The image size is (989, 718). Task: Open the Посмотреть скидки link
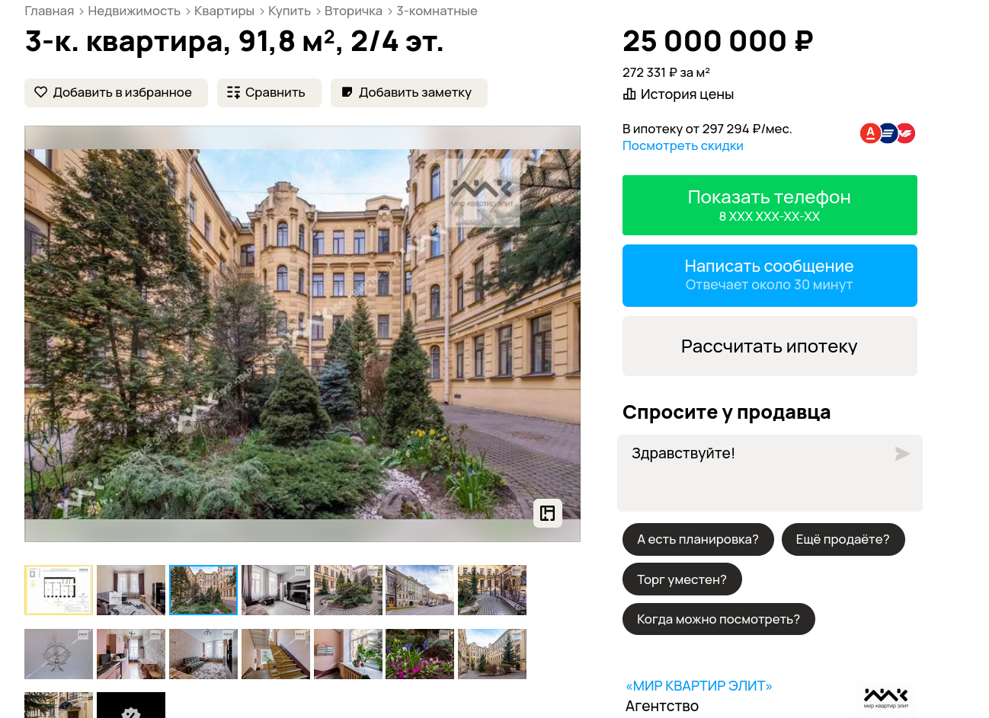click(683, 146)
